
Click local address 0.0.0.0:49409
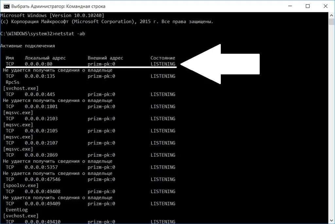(43, 204)
